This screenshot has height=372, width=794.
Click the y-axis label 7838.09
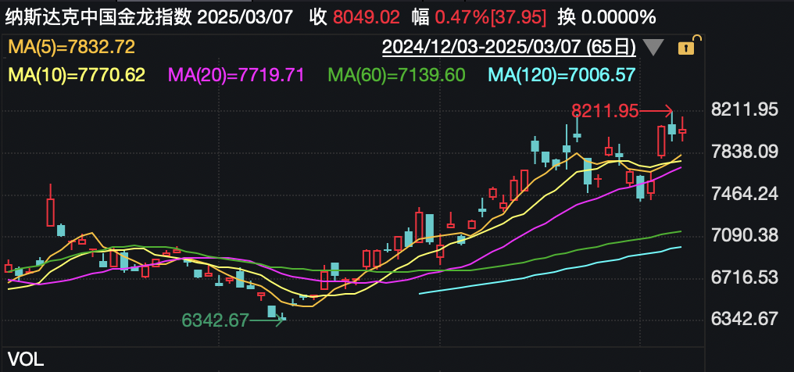click(744, 152)
